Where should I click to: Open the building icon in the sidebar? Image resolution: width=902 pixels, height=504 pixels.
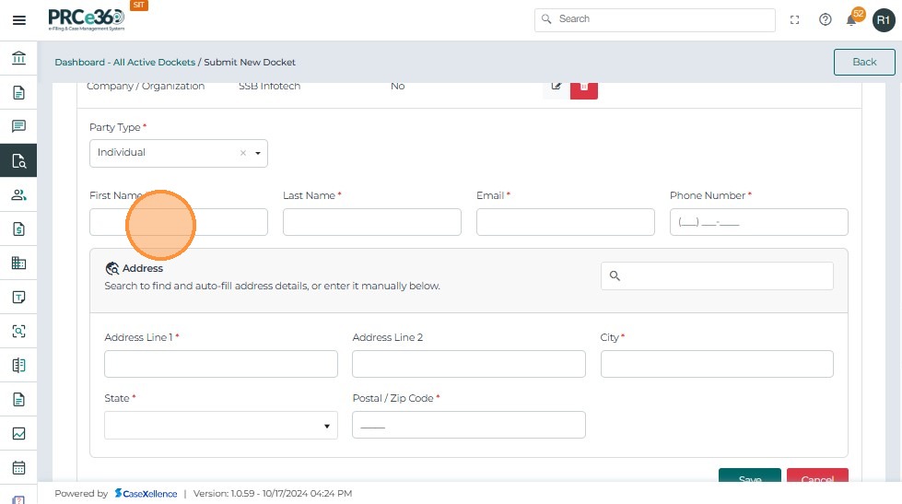pos(18,263)
